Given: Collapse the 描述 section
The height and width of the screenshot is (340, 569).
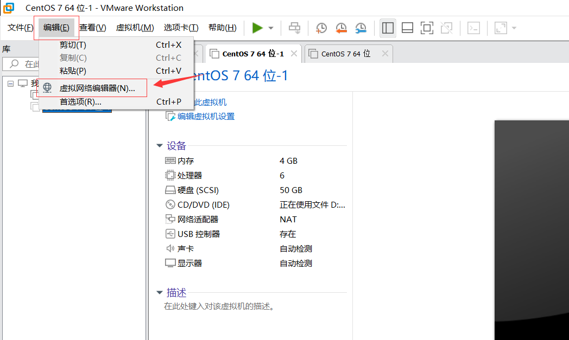Looking at the screenshot, I should [159, 292].
